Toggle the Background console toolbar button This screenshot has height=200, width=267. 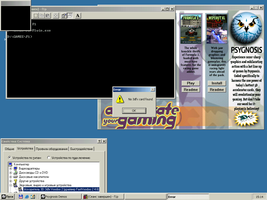tap(70, 16)
